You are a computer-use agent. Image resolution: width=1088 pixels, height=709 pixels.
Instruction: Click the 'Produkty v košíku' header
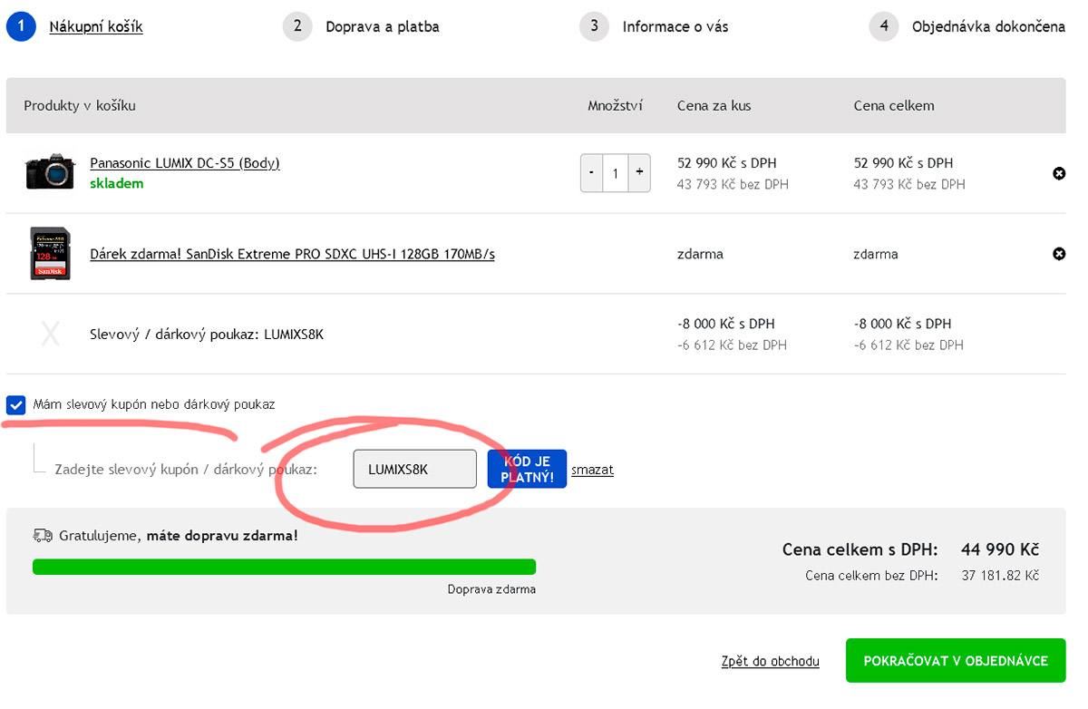tap(80, 105)
